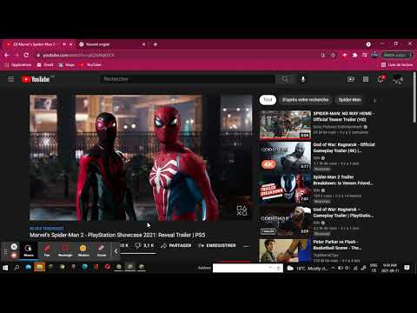Click the #6 trending label above title
This screenshot has width=417, height=313.
click(x=46, y=229)
